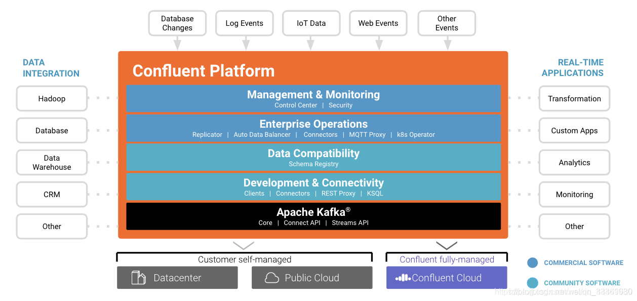The width and height of the screenshot is (637, 301).
Task: Click the Clients label
Action: (x=254, y=194)
